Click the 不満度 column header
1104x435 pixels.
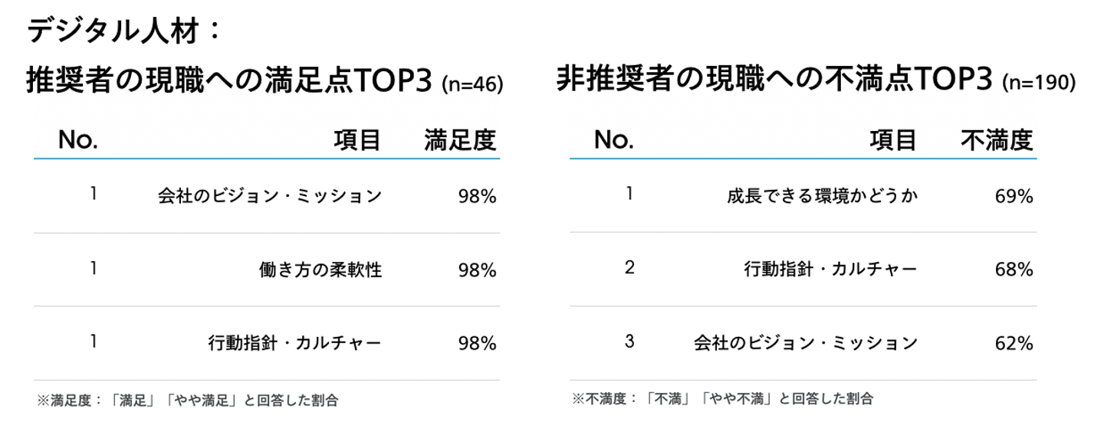(x=997, y=140)
